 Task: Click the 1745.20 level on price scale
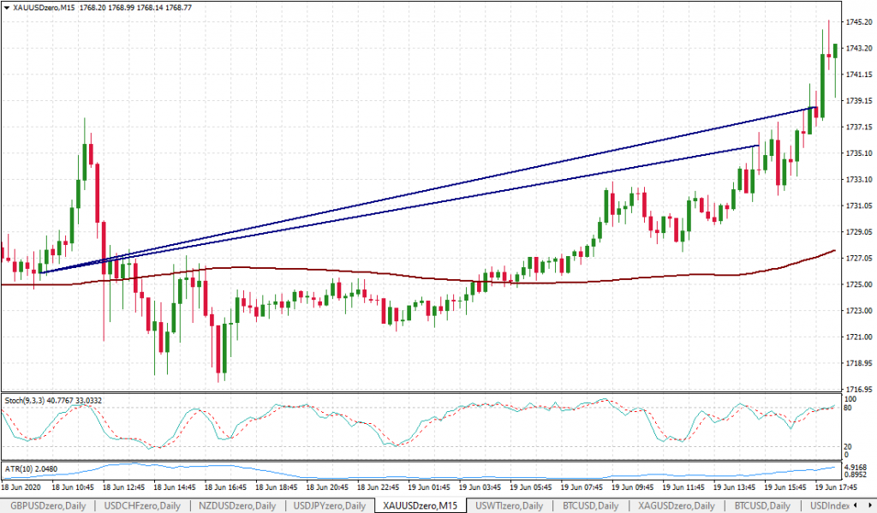[x=856, y=21]
